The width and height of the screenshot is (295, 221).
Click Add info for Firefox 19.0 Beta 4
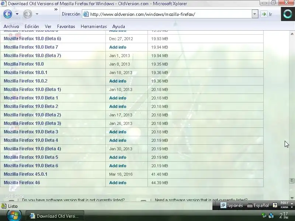pos(118,140)
